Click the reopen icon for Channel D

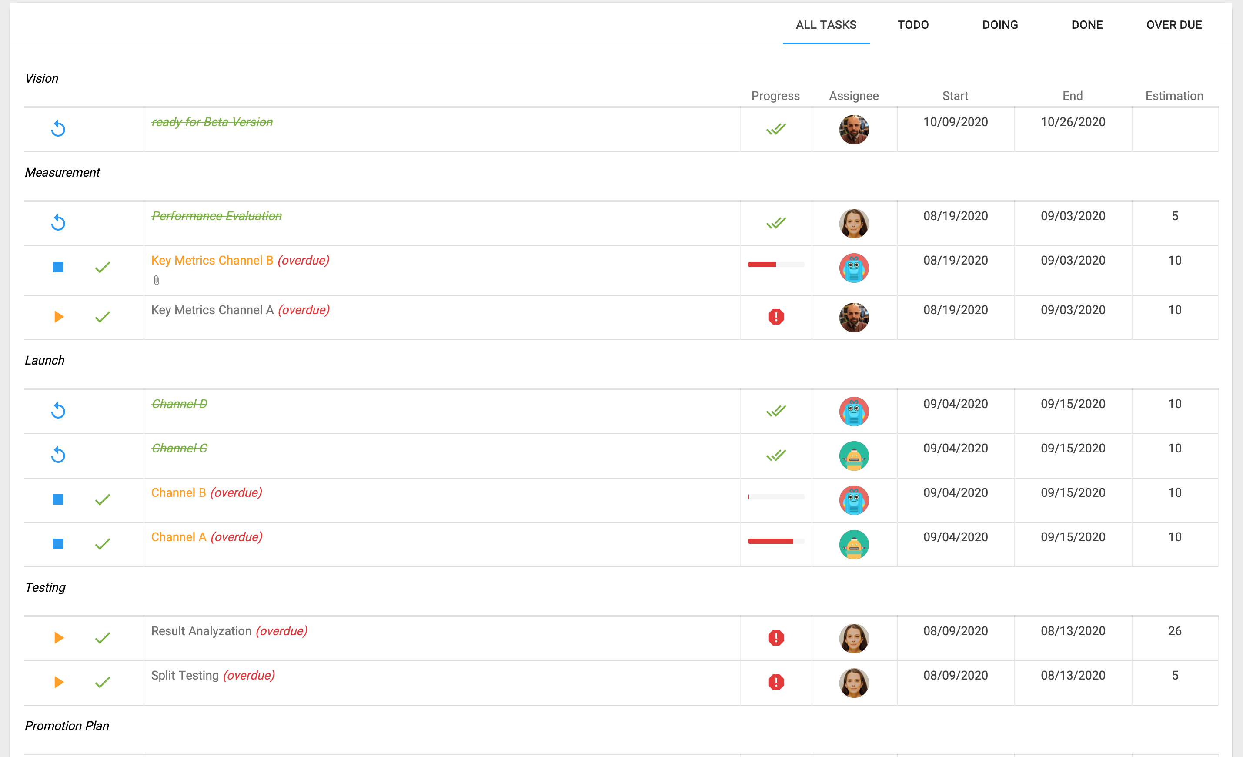coord(58,410)
